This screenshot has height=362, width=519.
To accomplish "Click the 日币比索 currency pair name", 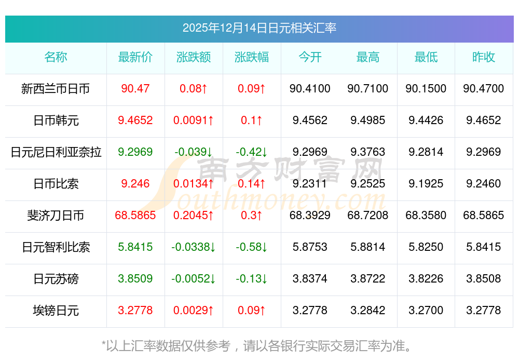I will (56, 184).
